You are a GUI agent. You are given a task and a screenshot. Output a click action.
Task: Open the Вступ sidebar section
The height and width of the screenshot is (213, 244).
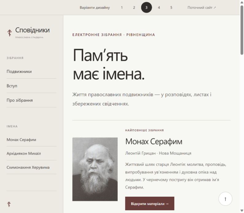pyautogui.click(x=31, y=86)
